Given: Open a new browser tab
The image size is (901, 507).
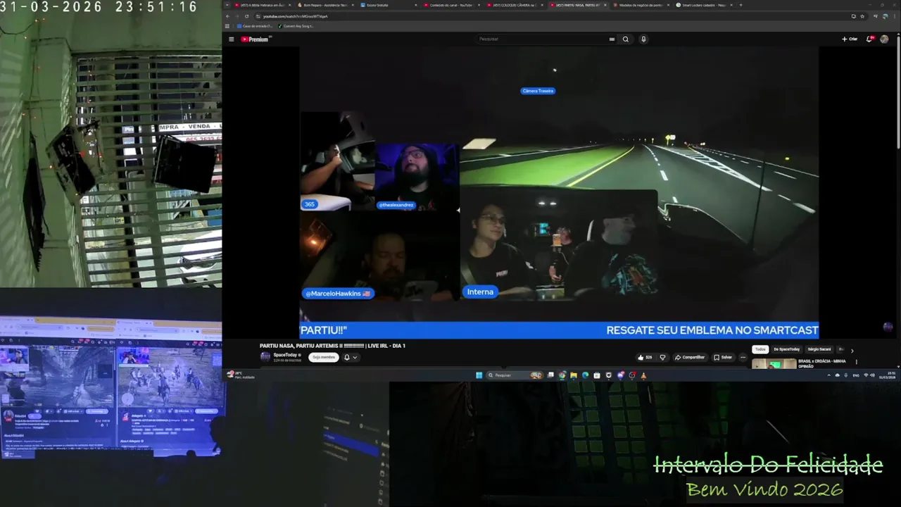Looking at the screenshot, I should (741, 5).
